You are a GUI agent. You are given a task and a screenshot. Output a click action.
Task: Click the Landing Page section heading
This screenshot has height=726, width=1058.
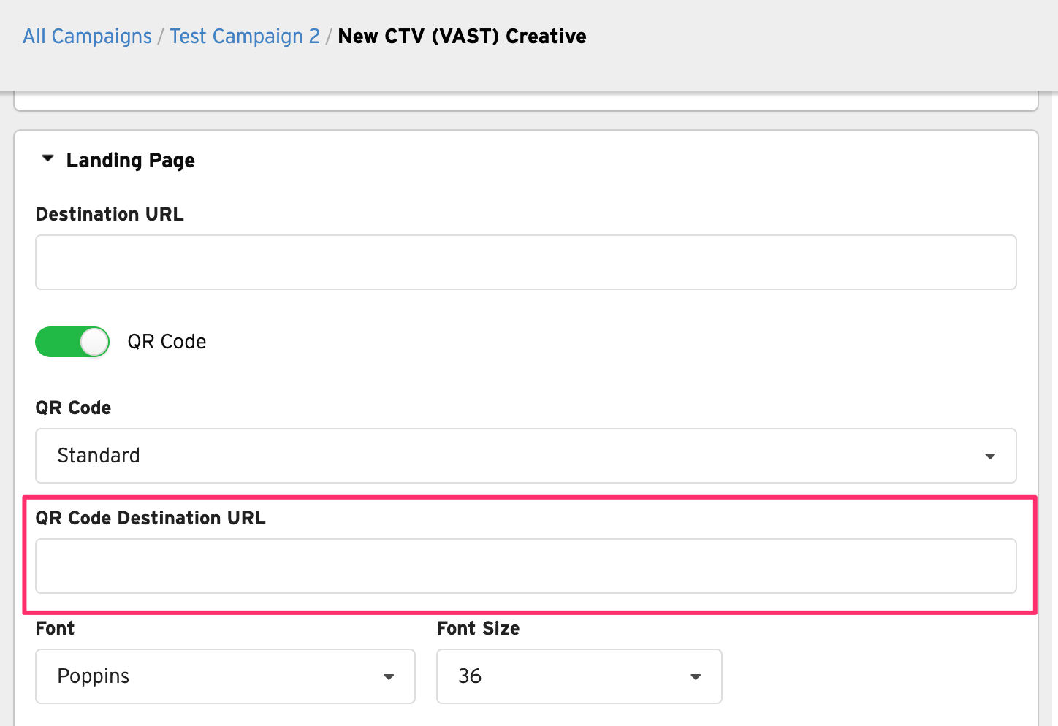click(130, 160)
